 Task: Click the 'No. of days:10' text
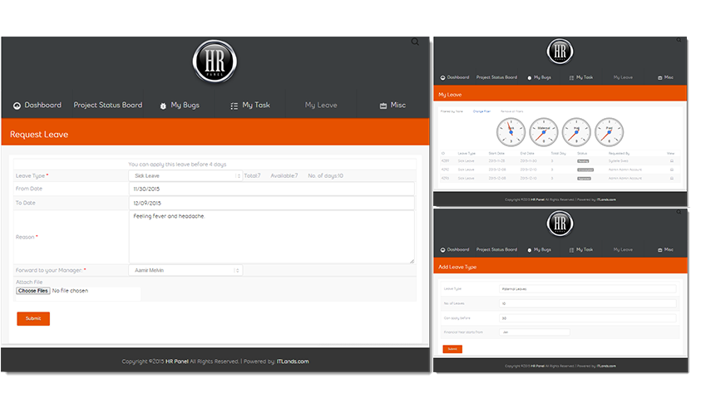tap(326, 175)
